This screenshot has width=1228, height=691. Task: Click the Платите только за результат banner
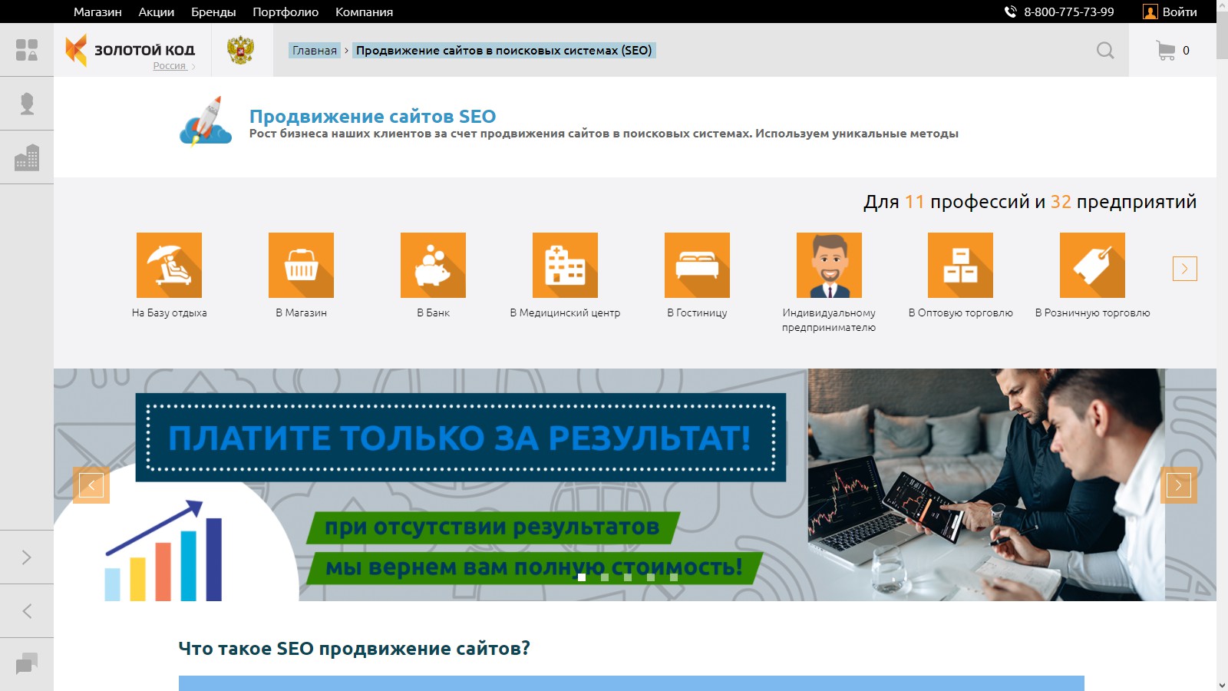coord(460,438)
